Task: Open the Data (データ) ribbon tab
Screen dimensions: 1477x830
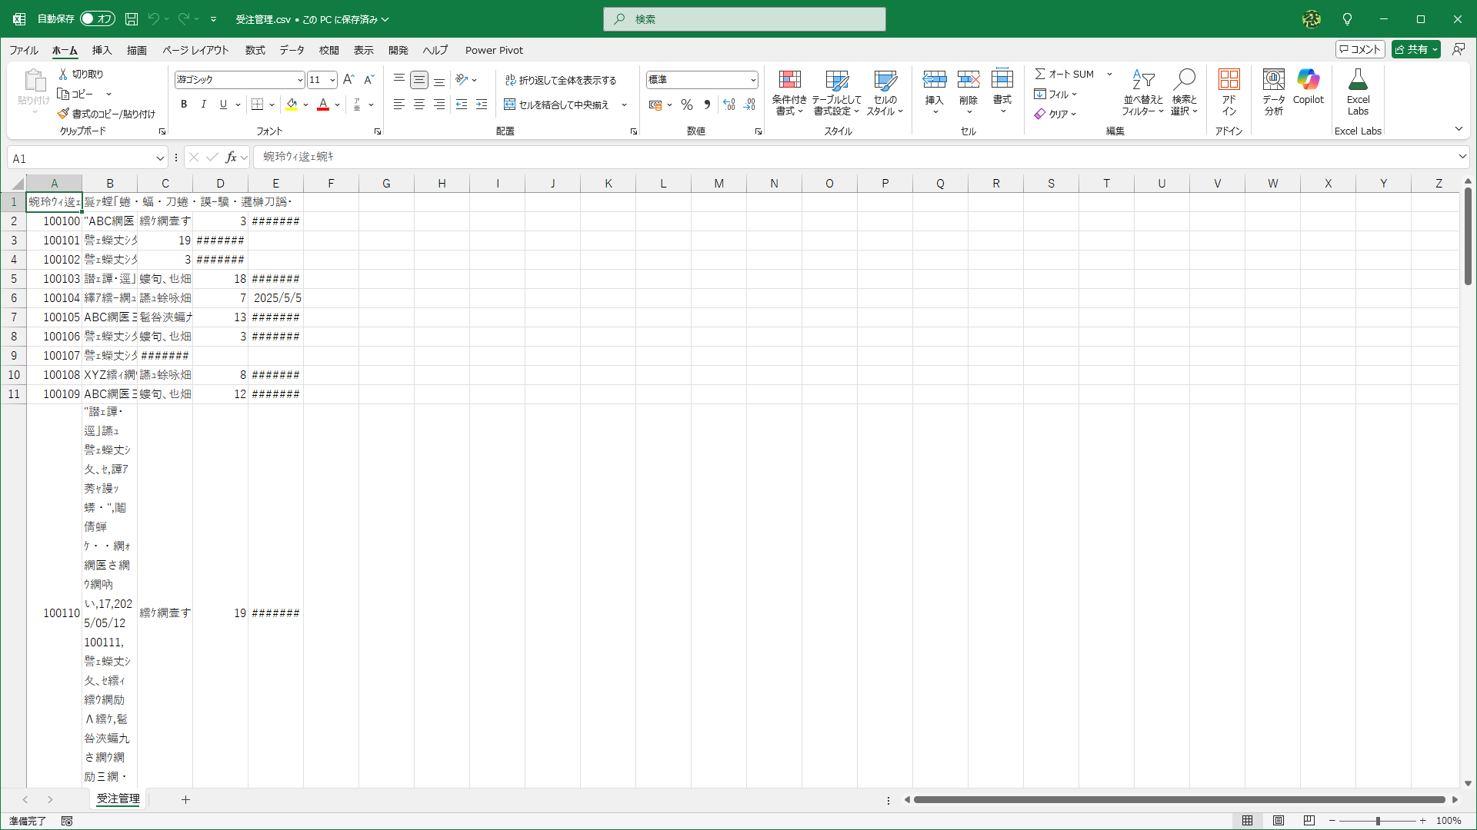Action: (292, 50)
